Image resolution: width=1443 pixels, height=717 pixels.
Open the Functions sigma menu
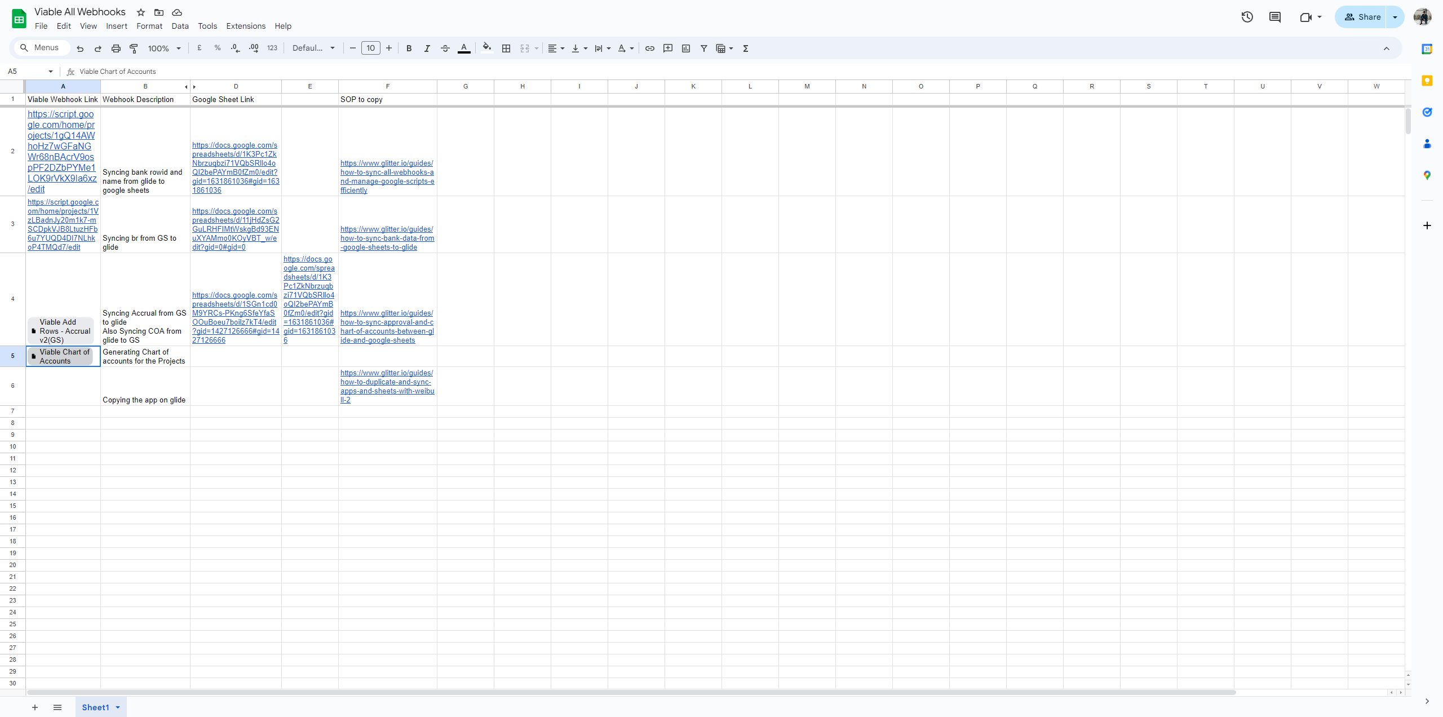[746, 48]
